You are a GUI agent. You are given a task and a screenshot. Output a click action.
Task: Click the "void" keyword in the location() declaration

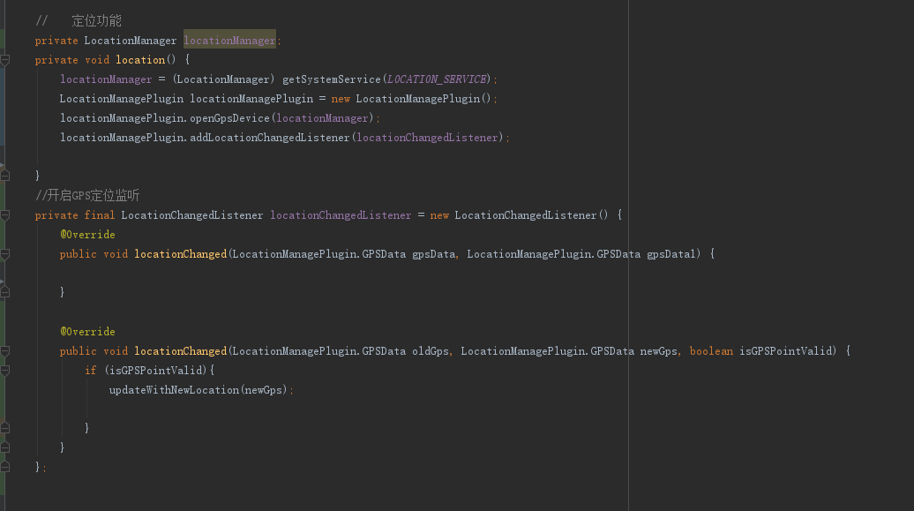point(97,59)
